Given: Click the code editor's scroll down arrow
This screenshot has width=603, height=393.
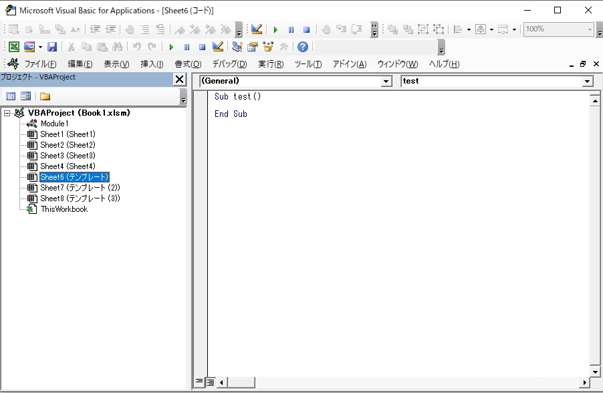Looking at the screenshot, I should (595, 372).
